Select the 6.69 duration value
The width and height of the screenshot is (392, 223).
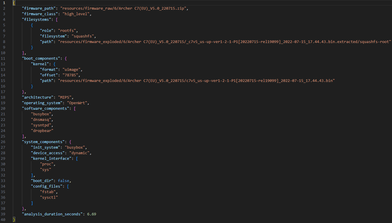92,214
